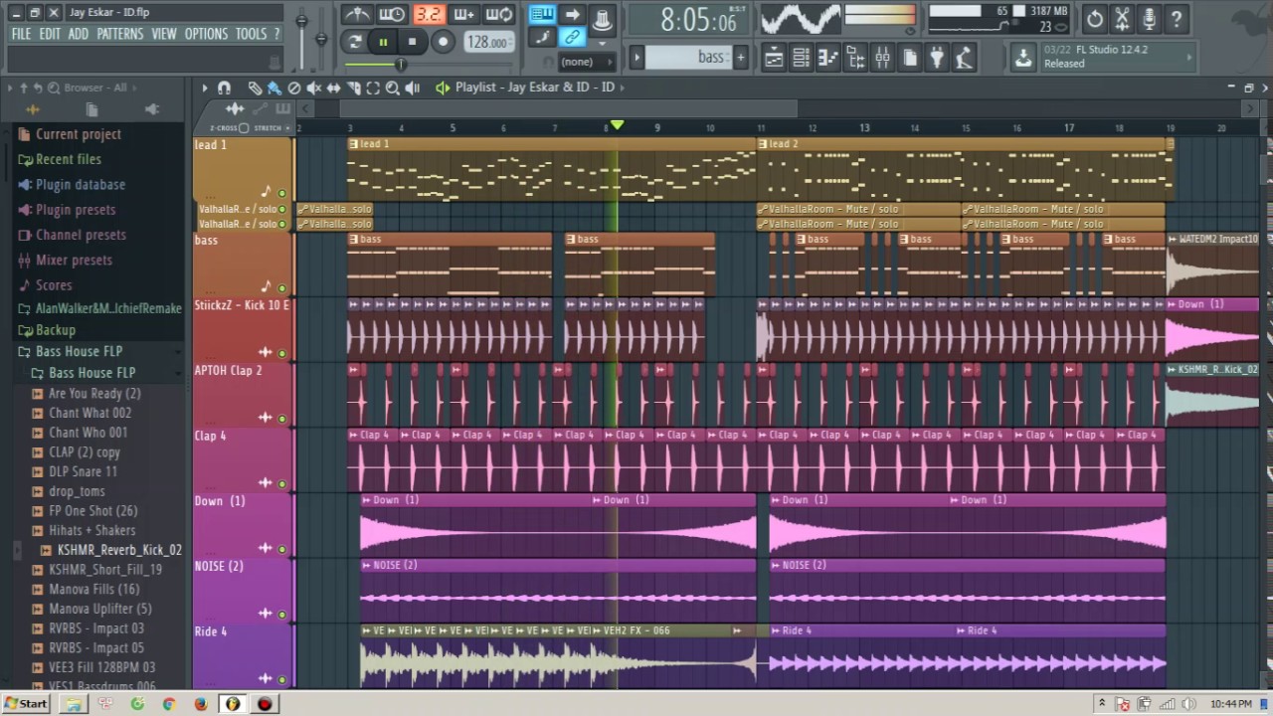The height and width of the screenshot is (716, 1273).
Task: Click the news panel download icon
Action: (1022, 58)
